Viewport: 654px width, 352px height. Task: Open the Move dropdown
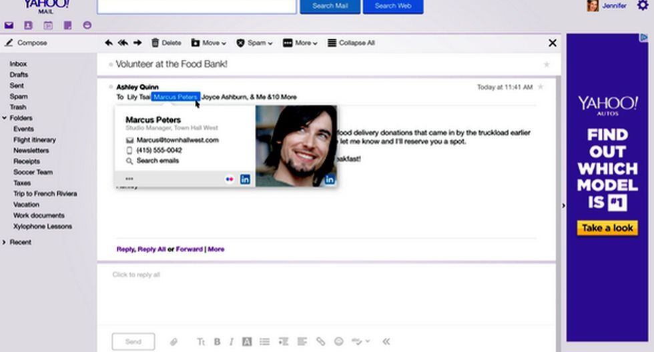point(208,43)
